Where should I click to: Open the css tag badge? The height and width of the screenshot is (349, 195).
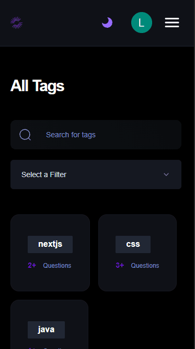tap(133, 244)
